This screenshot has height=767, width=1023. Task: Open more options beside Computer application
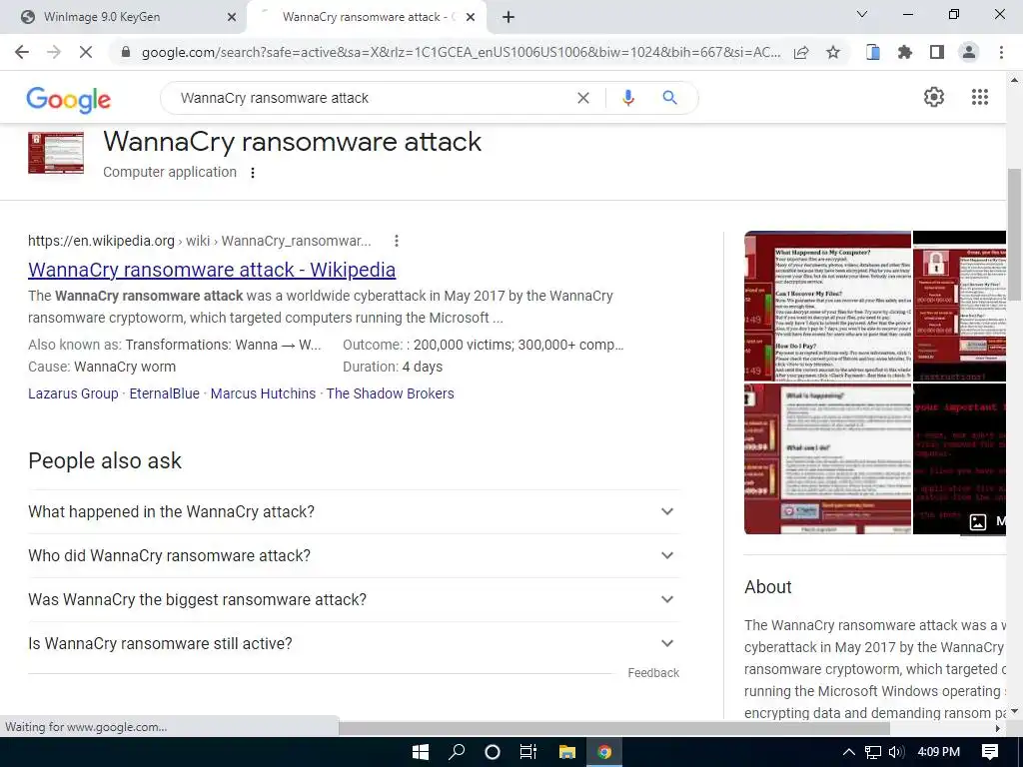click(253, 173)
